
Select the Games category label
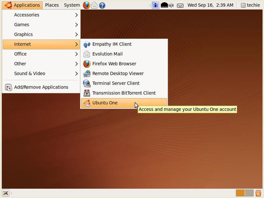(22, 25)
